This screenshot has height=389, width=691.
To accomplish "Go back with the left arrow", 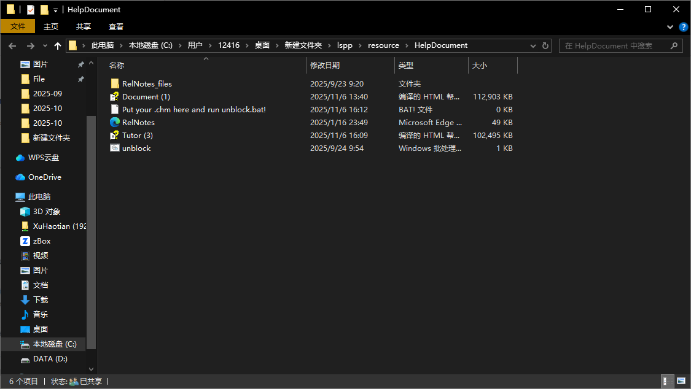I will [12, 46].
